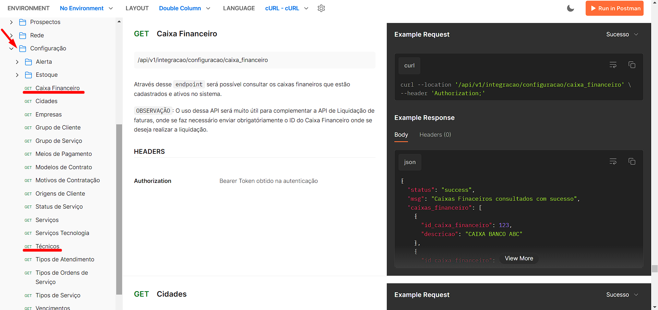The height and width of the screenshot is (310, 658).
Task: Open Tipos de Ordens de Serviço request
Action: [62, 277]
